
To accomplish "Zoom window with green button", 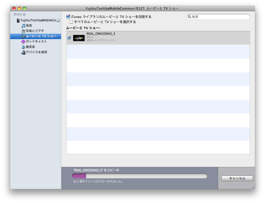I will click(25, 8).
